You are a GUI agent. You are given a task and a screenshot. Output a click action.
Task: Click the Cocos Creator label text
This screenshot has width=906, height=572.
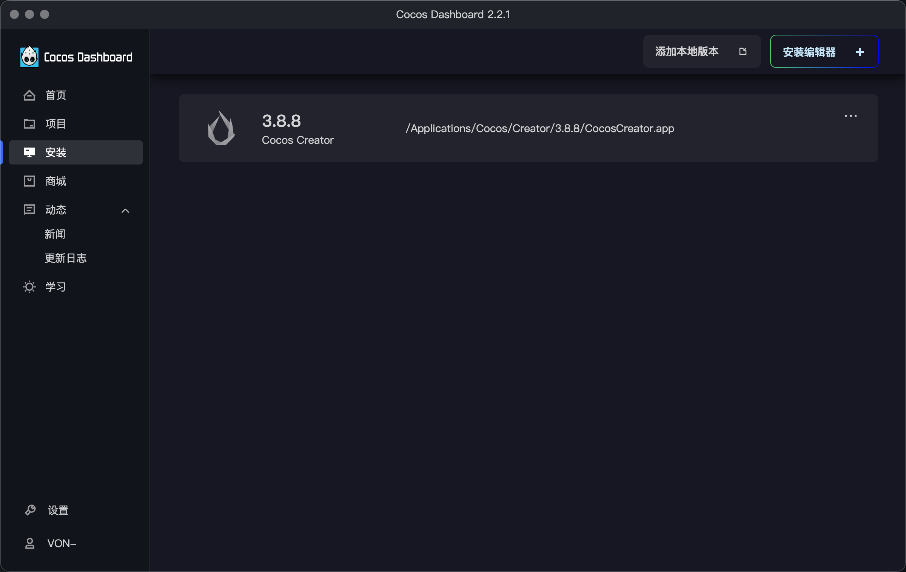point(297,140)
